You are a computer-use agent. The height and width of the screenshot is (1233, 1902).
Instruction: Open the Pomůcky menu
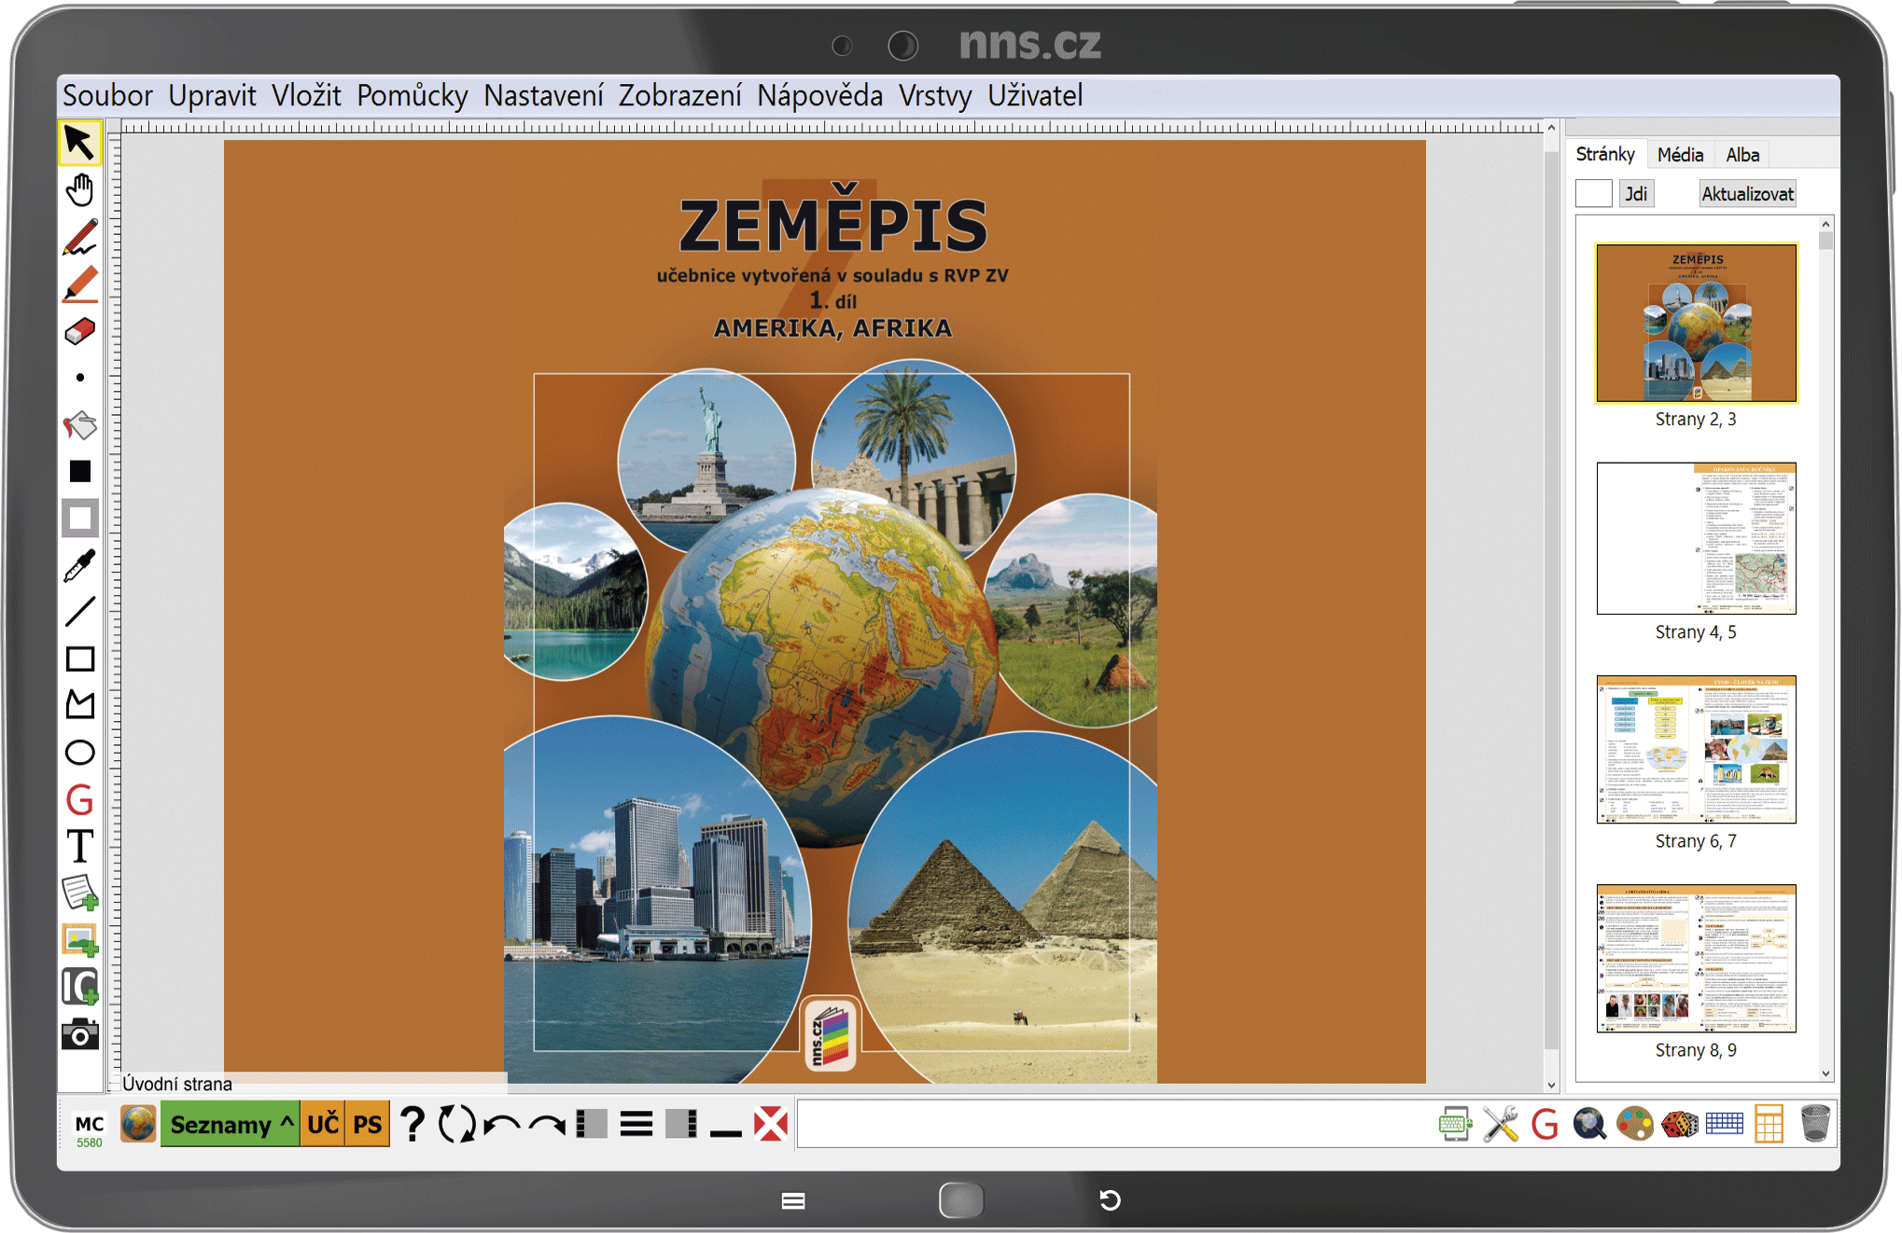pos(412,96)
